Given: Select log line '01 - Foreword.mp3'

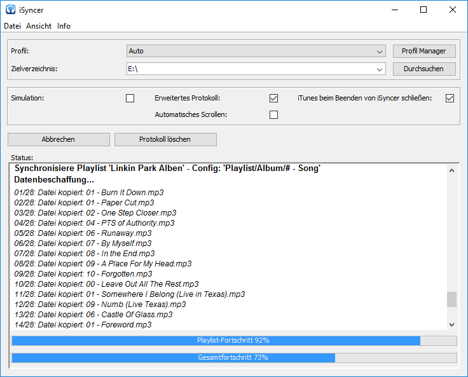Looking at the screenshot, I should pos(83,324).
